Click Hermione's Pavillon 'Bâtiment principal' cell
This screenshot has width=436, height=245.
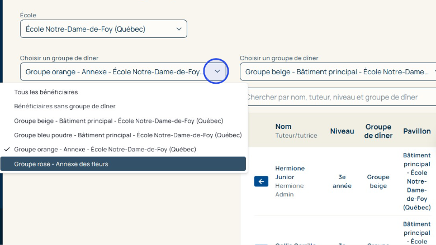pos(417,181)
